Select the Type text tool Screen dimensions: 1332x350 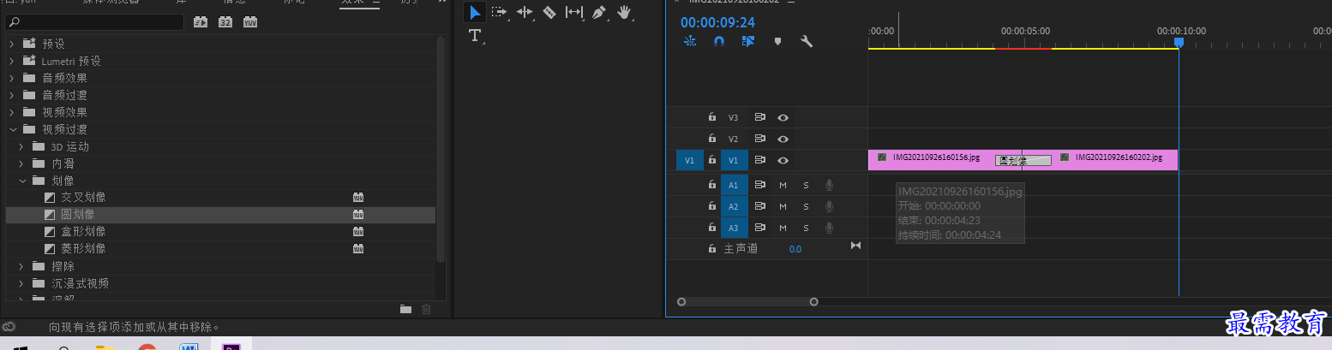[475, 36]
